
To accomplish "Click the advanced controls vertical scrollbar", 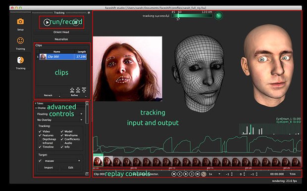I will (x=87, y=115).
